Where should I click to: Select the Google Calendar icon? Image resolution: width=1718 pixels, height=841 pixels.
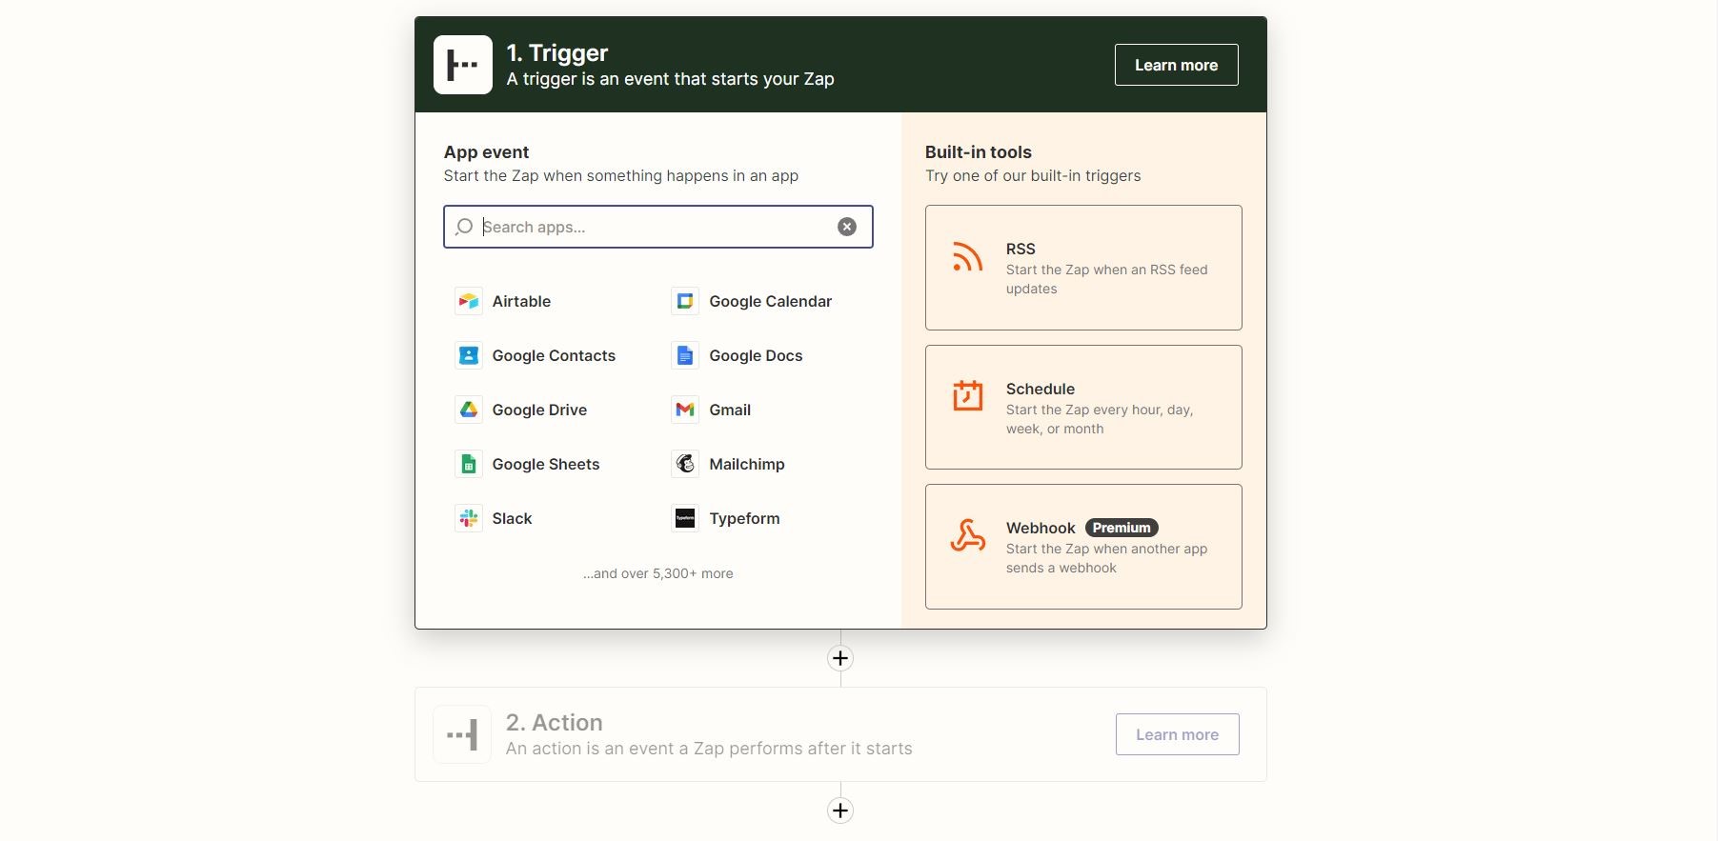pos(684,301)
